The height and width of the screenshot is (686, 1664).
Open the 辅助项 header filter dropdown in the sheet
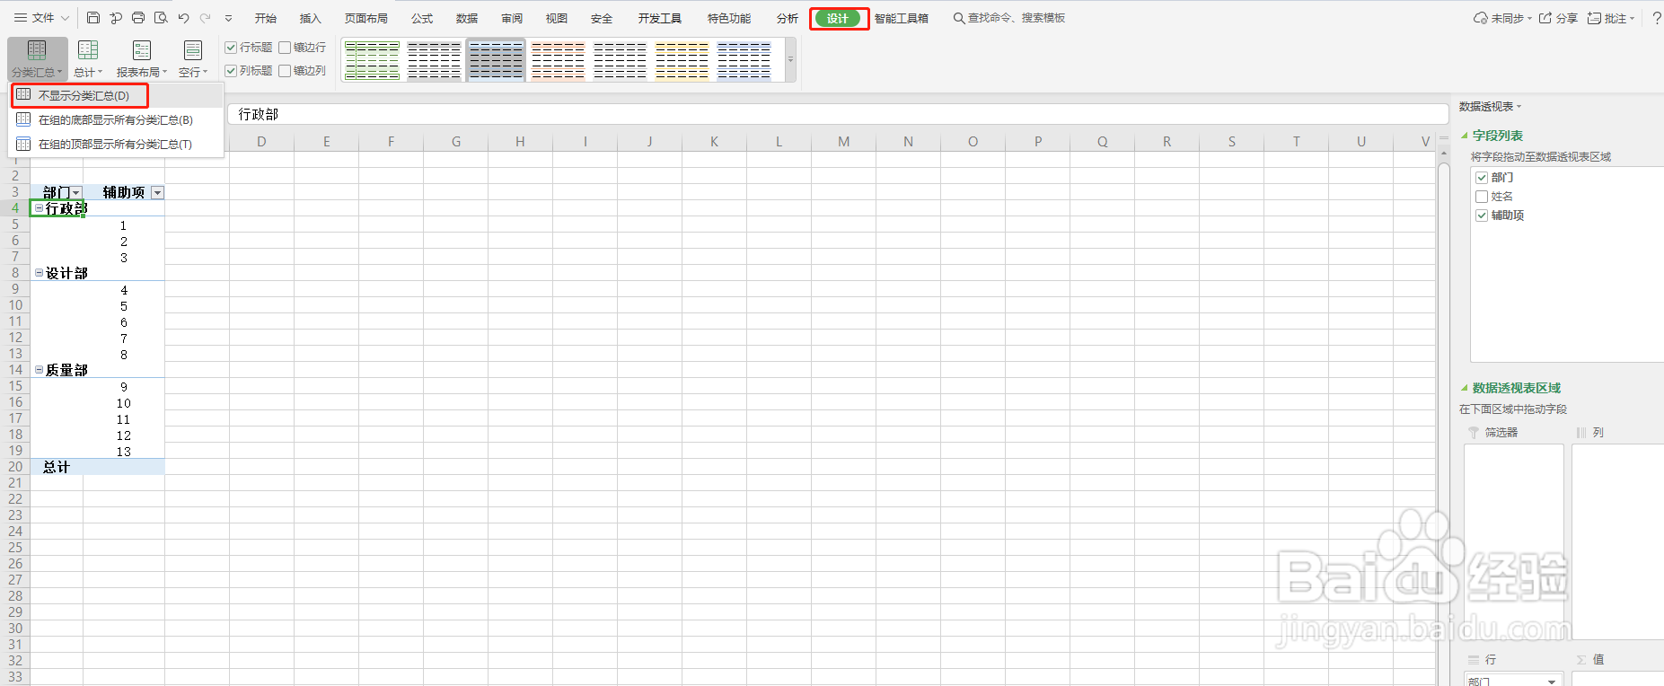pyautogui.click(x=158, y=193)
